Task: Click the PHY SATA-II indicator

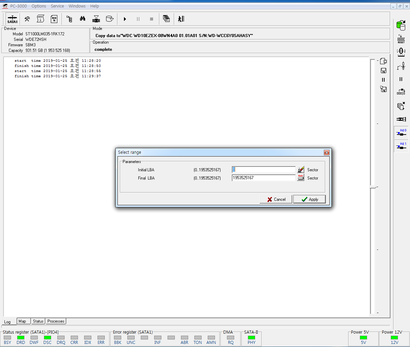Action: point(252,337)
